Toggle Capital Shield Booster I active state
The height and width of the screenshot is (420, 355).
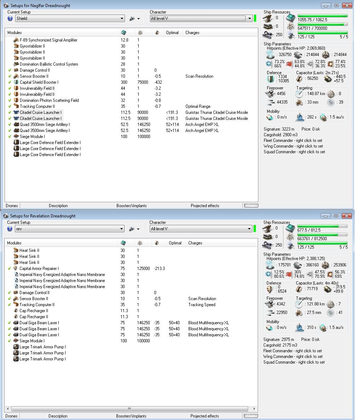10,82
